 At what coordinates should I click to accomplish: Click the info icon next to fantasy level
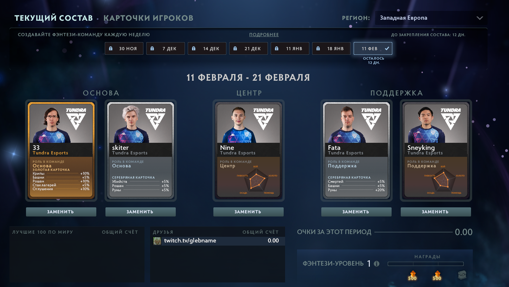pyautogui.click(x=377, y=264)
